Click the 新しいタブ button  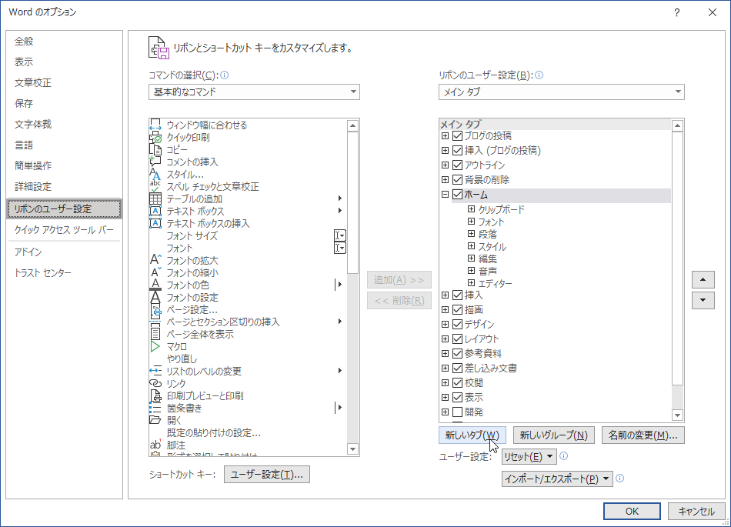pos(472,435)
